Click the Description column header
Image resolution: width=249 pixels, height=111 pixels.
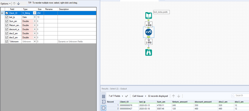(x=77, y=9)
